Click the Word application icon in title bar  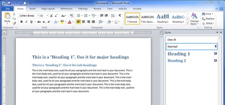point(4,3)
